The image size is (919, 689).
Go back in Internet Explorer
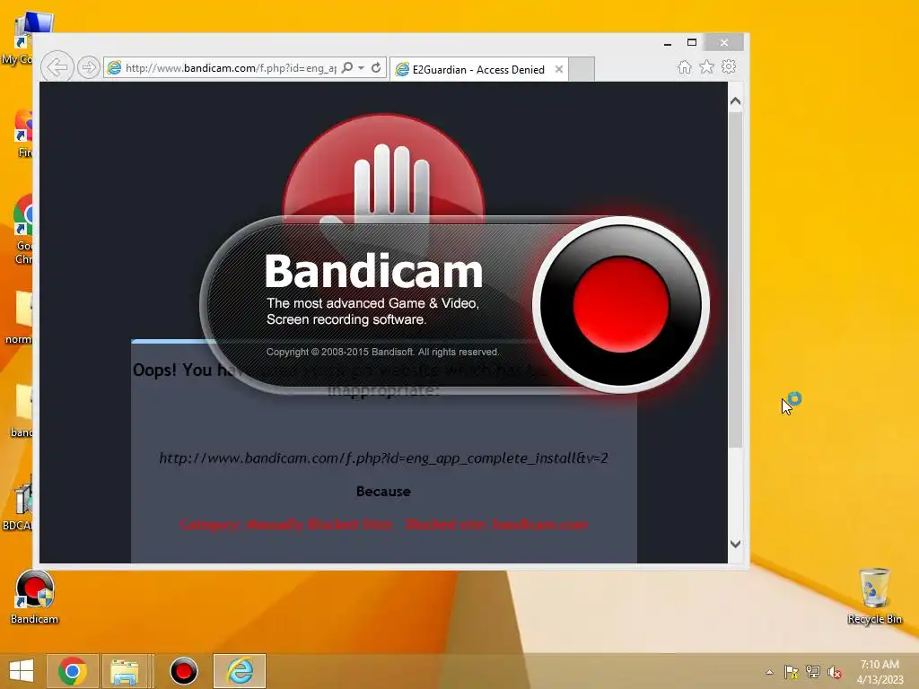[57, 67]
